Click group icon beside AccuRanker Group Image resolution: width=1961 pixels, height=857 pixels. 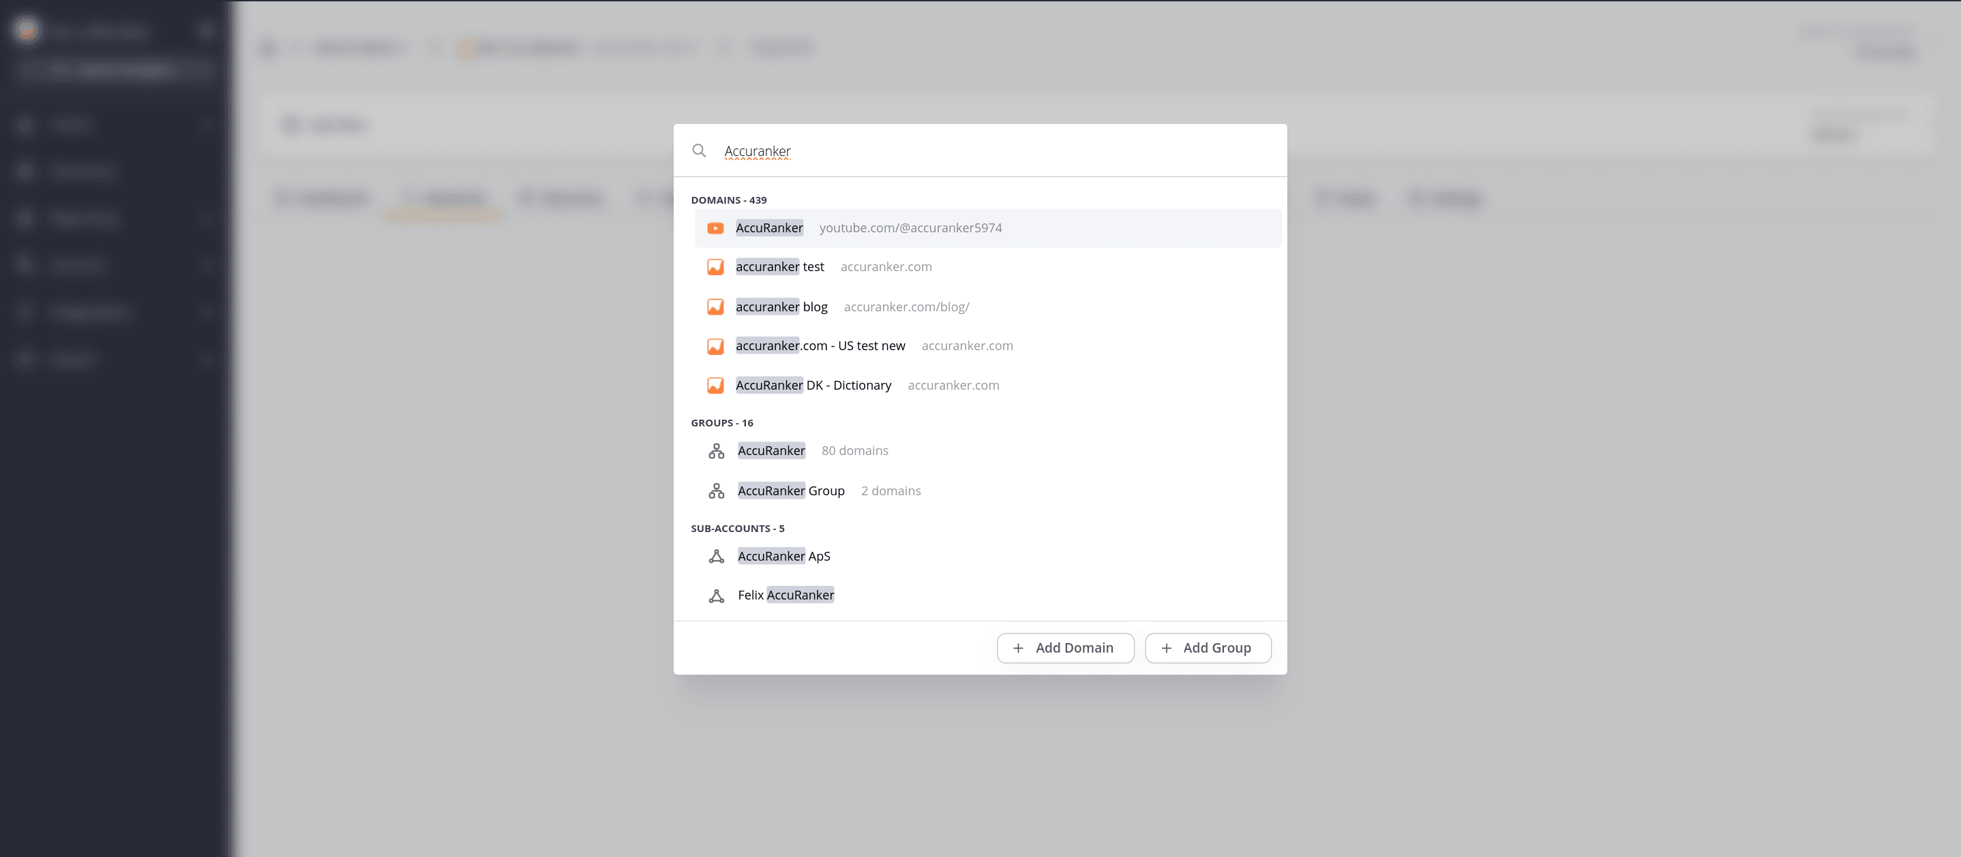tap(717, 491)
